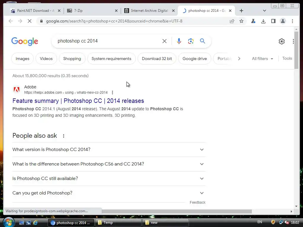
Task: Click the Adobe favicon in result
Action: click(x=17, y=89)
